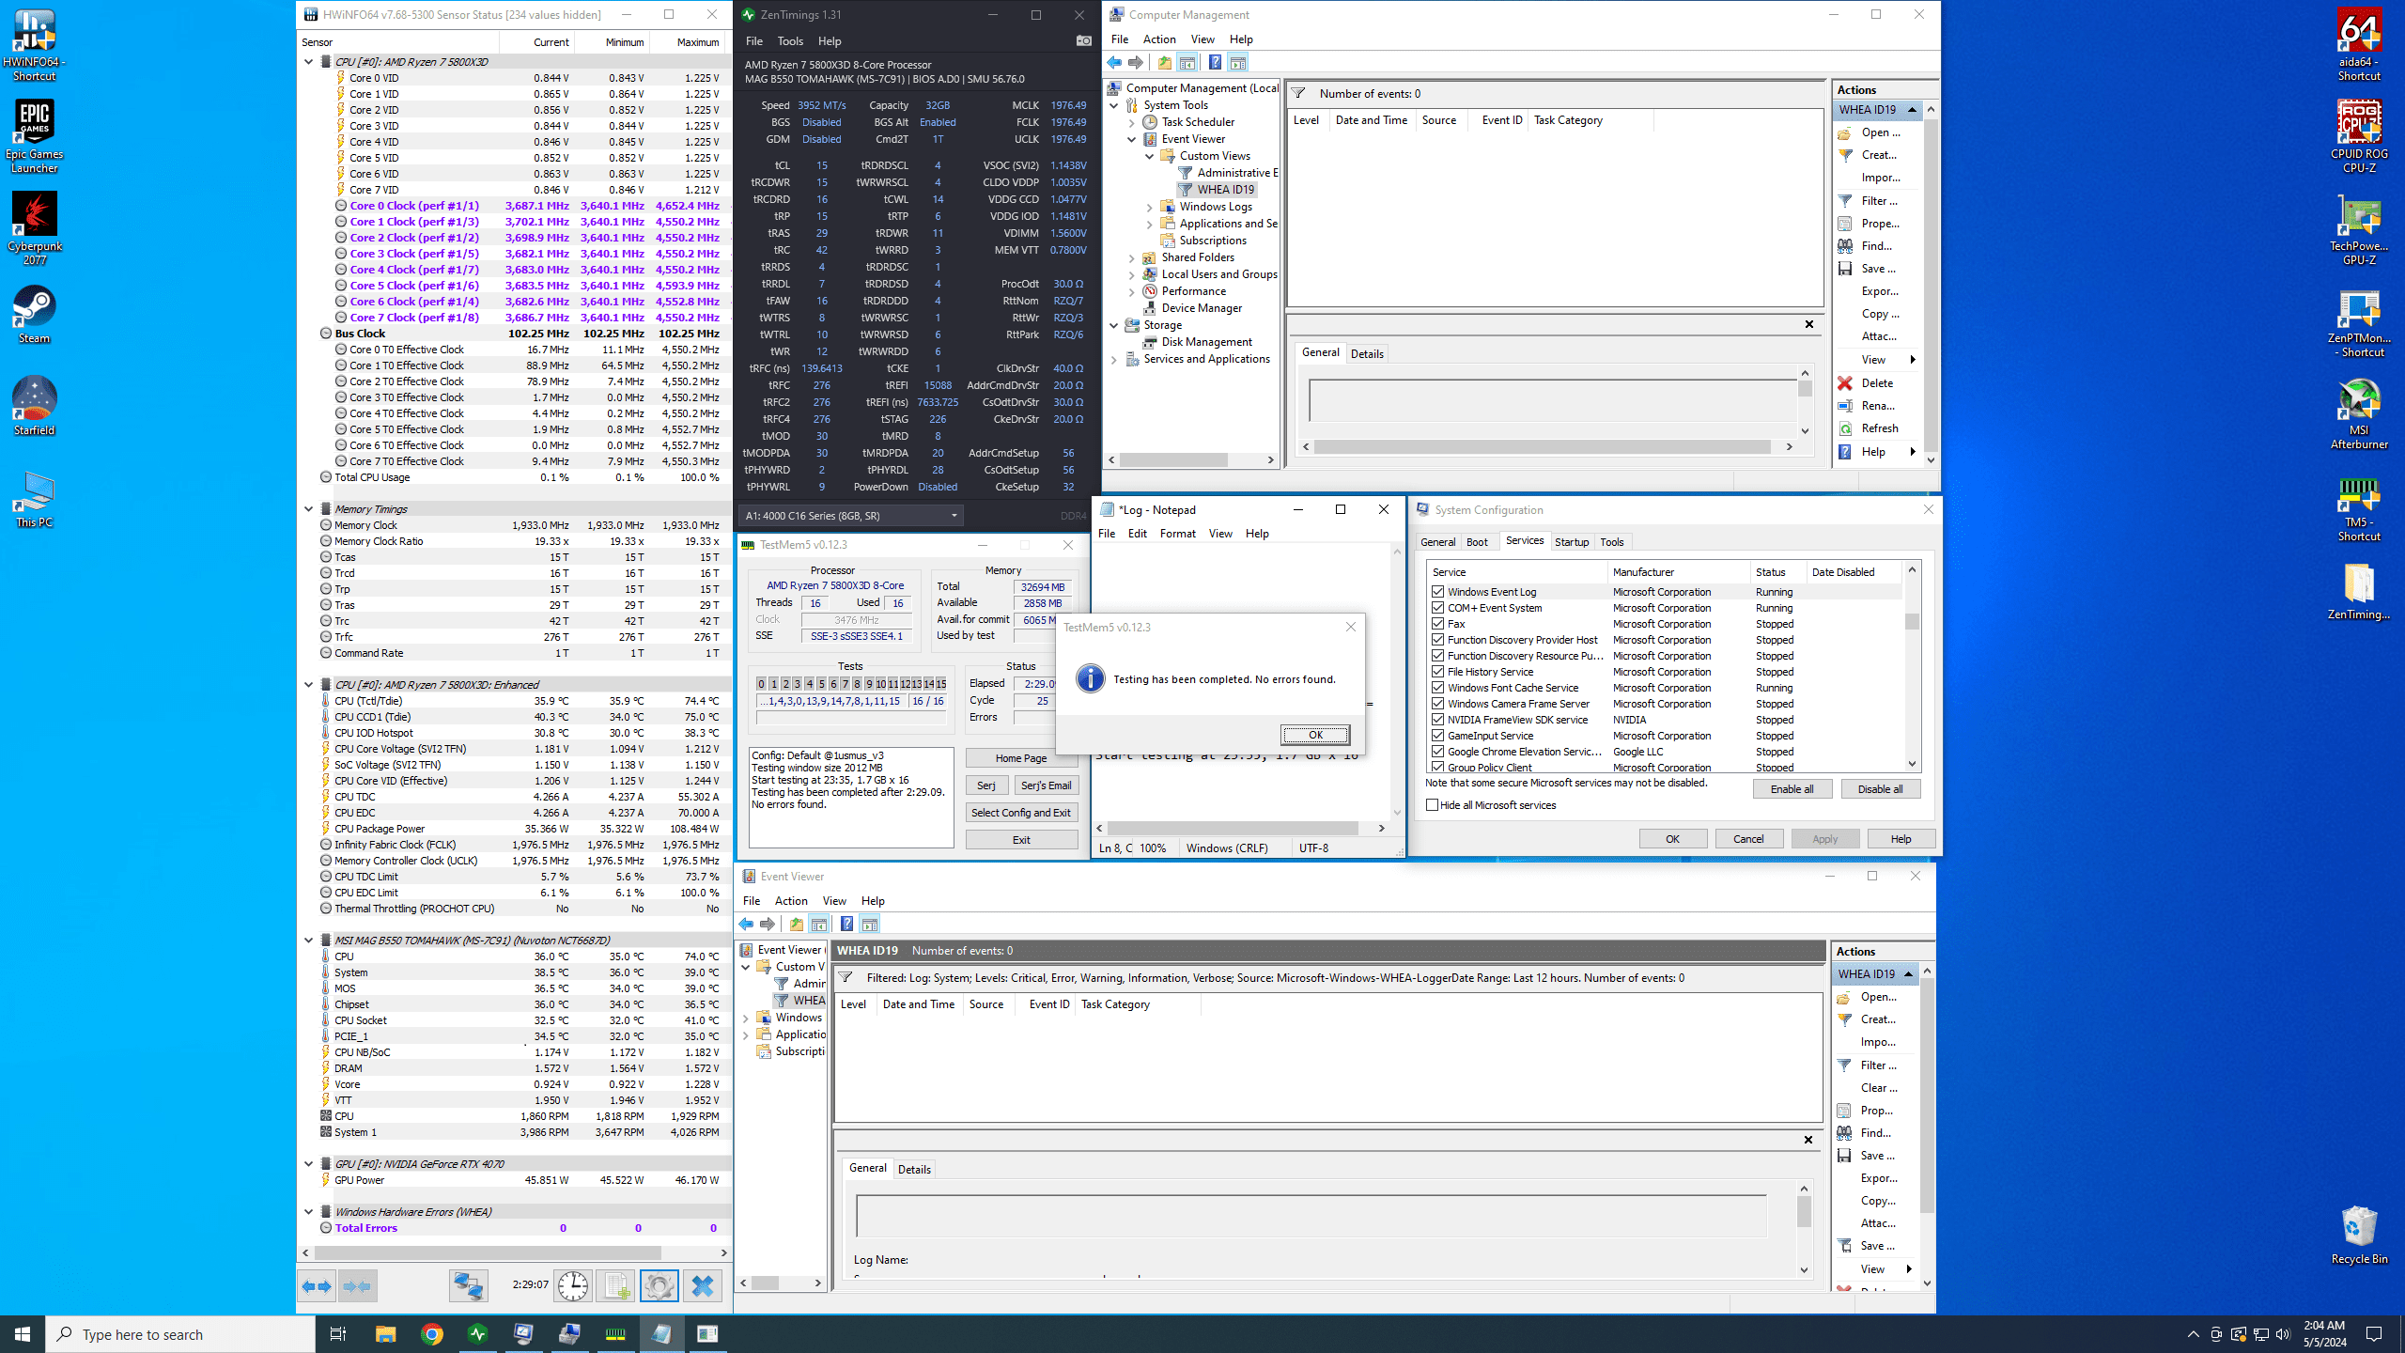Image resolution: width=2405 pixels, height=1353 pixels.
Task: Check Hide all Microsoft services
Action: 1433,805
